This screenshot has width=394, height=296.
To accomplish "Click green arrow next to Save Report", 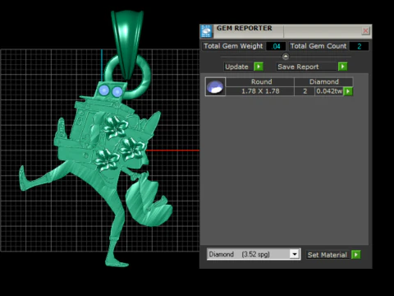I will [342, 67].
